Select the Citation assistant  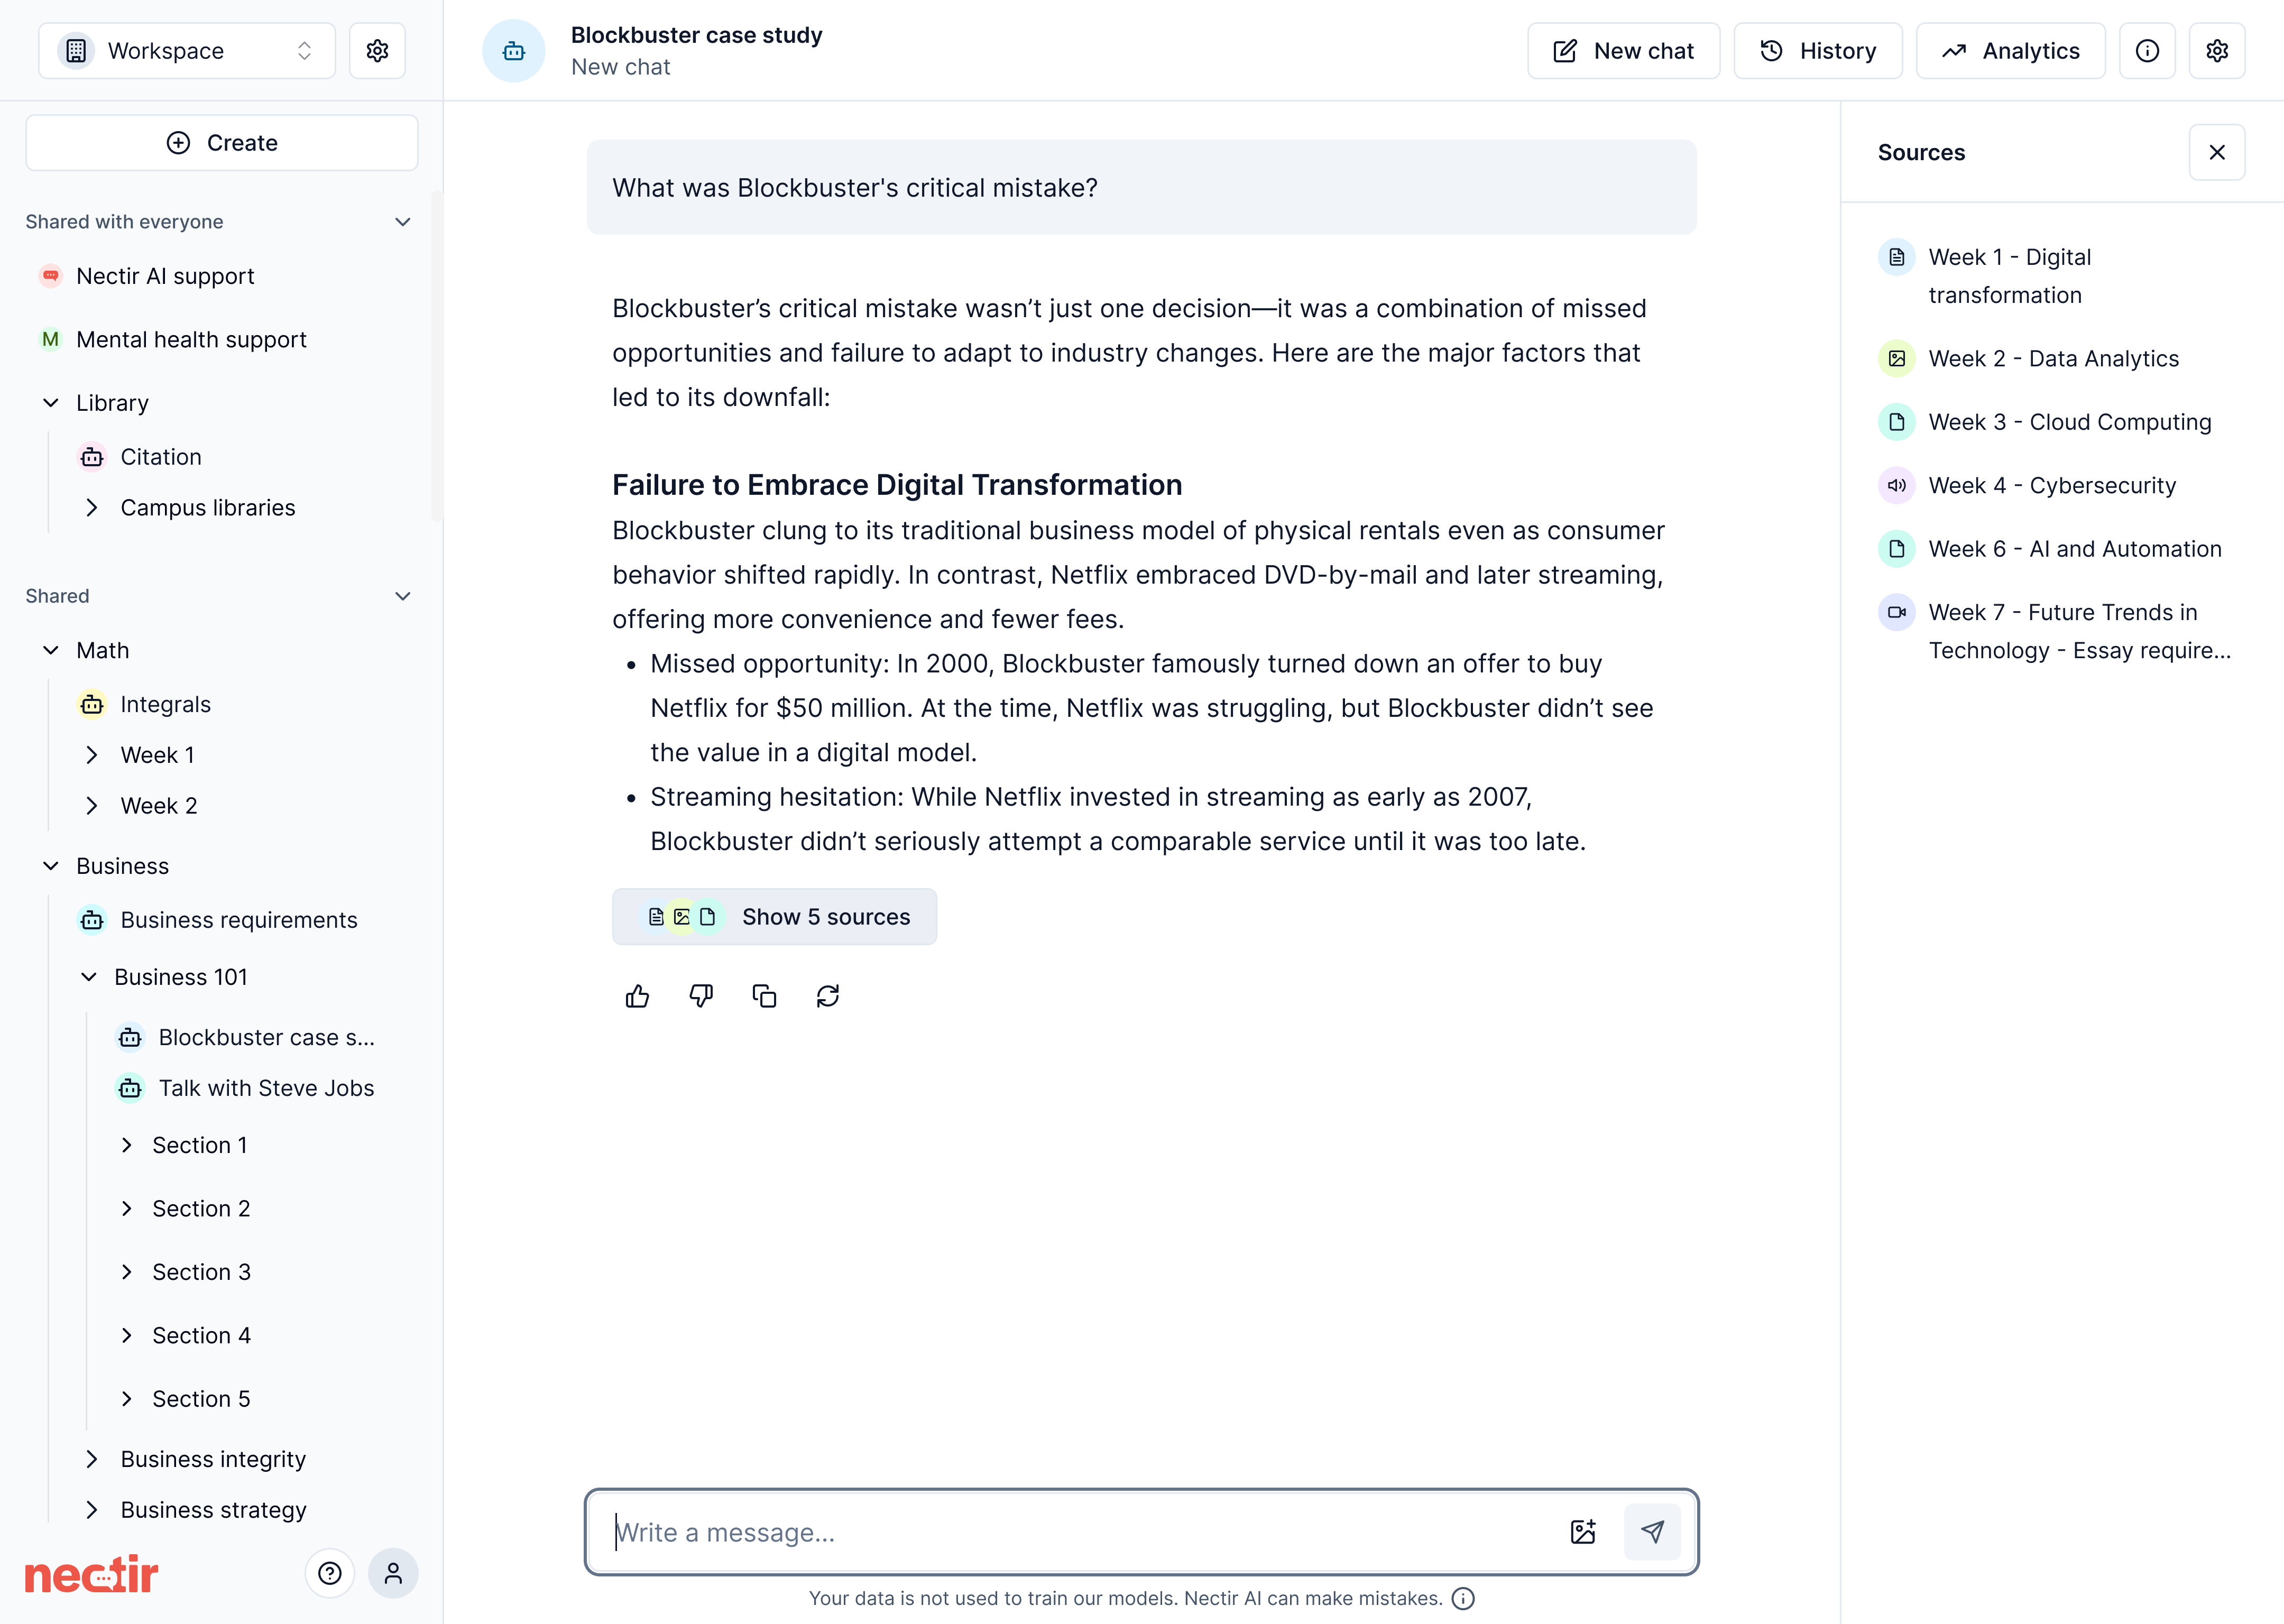(x=161, y=457)
